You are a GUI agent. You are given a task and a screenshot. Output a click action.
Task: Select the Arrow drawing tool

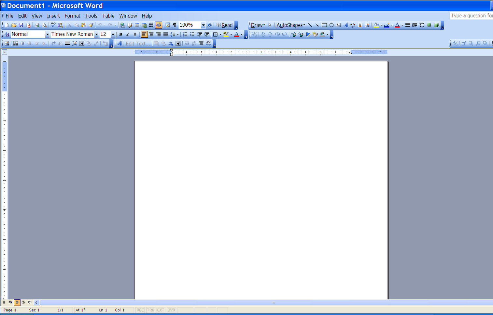(x=317, y=25)
